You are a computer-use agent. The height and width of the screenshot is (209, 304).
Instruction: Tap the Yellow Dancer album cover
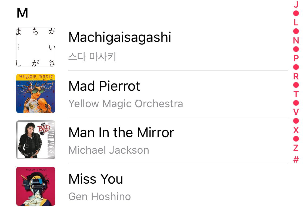(36, 186)
